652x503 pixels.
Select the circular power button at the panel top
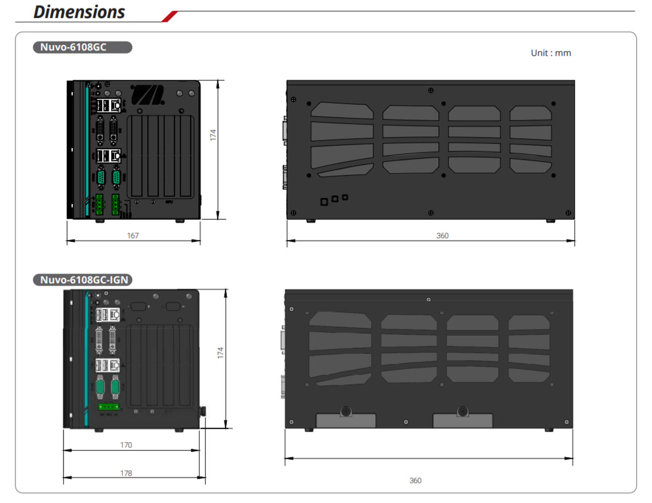click(98, 87)
